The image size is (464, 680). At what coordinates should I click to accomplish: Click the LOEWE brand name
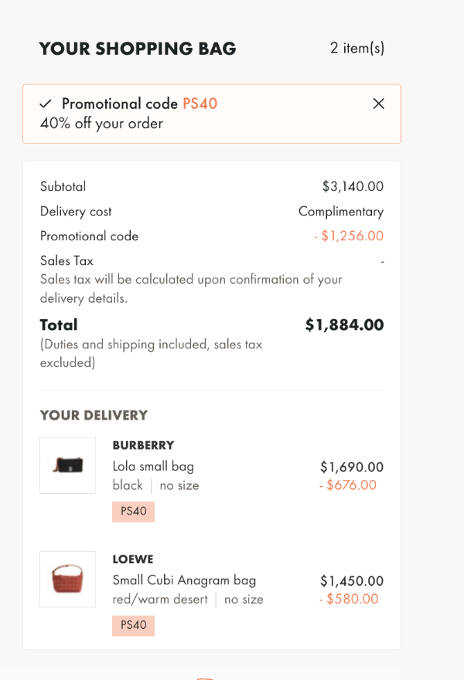pyautogui.click(x=133, y=559)
